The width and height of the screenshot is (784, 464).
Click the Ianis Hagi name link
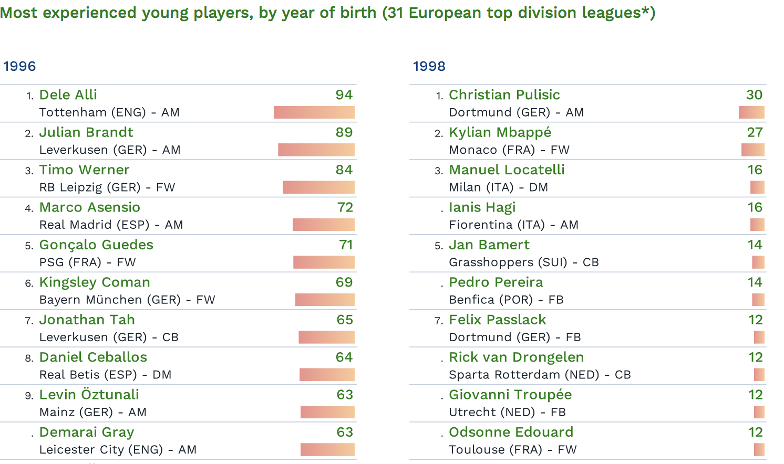coord(482,207)
